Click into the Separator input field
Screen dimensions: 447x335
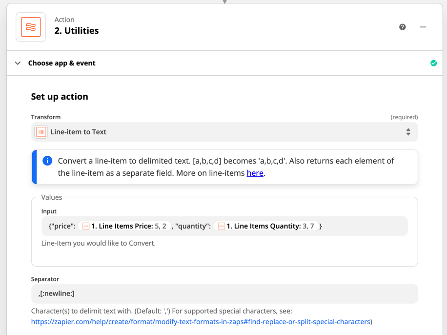click(224, 293)
